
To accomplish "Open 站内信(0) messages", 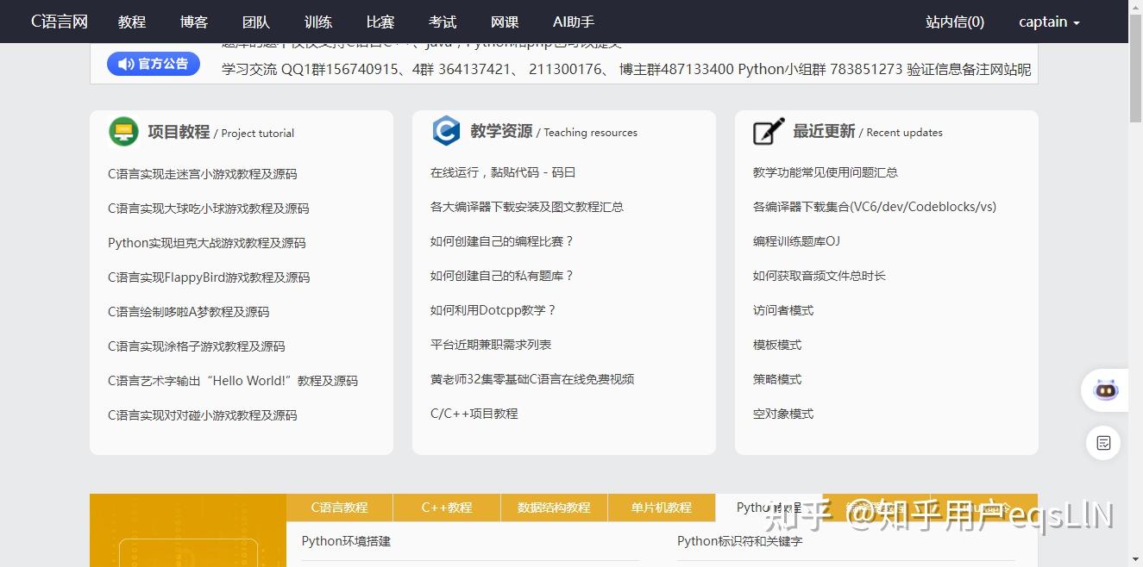I will pos(954,22).
